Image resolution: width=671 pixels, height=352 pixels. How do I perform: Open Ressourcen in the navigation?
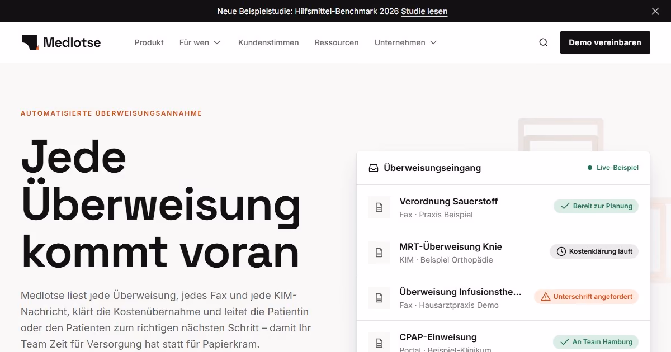click(x=337, y=42)
